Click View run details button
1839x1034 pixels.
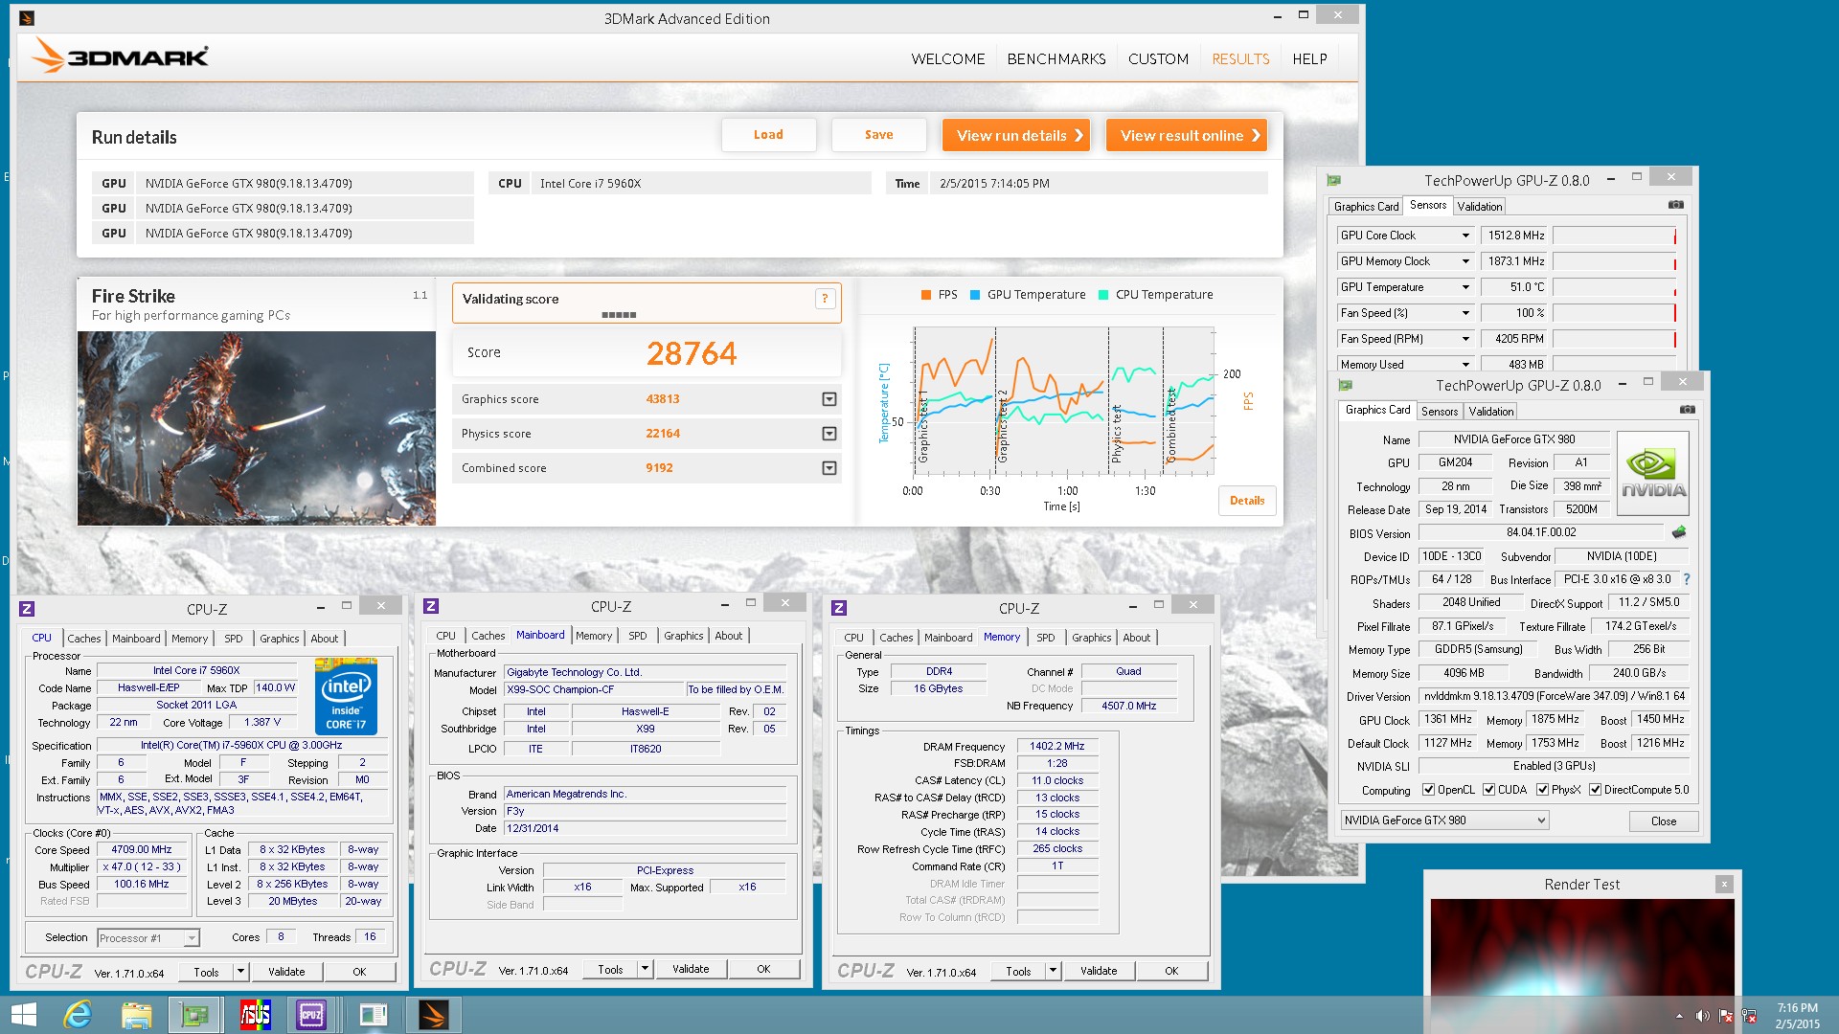click(1017, 135)
